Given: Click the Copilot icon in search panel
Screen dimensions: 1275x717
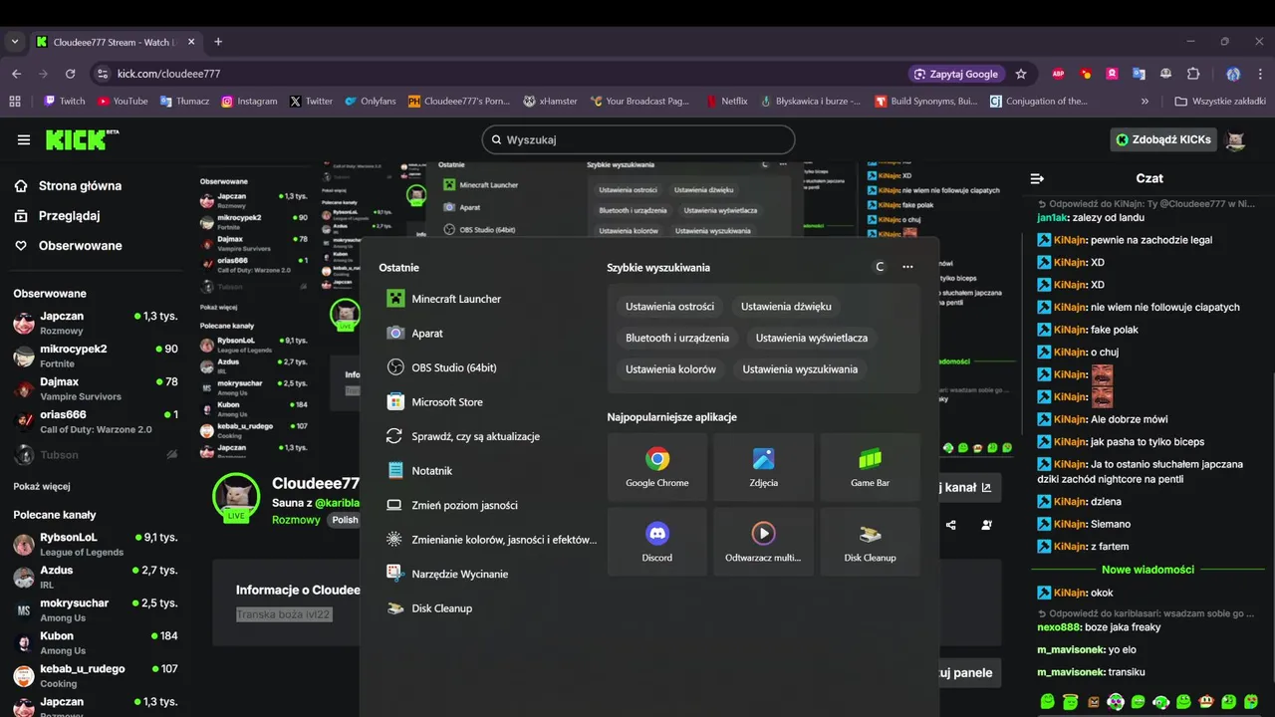Looking at the screenshot, I should pos(880,267).
